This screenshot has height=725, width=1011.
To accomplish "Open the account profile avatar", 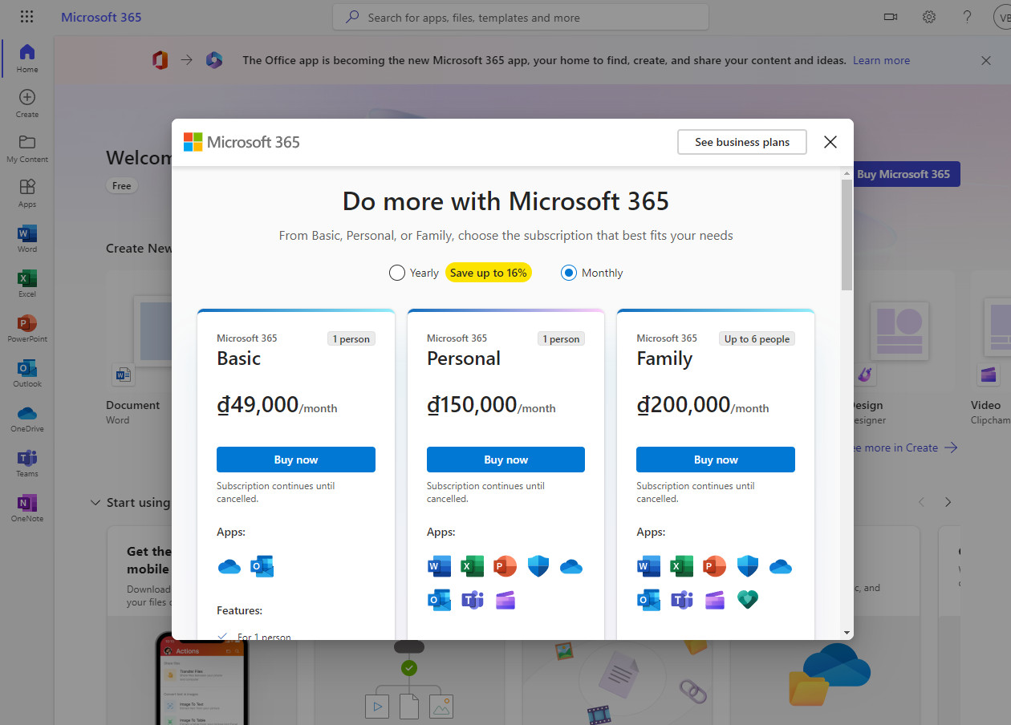I will 1003,18.
